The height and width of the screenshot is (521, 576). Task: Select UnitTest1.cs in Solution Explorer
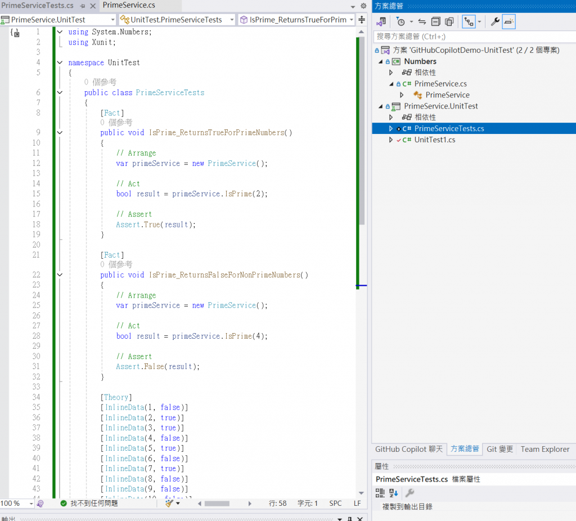435,140
